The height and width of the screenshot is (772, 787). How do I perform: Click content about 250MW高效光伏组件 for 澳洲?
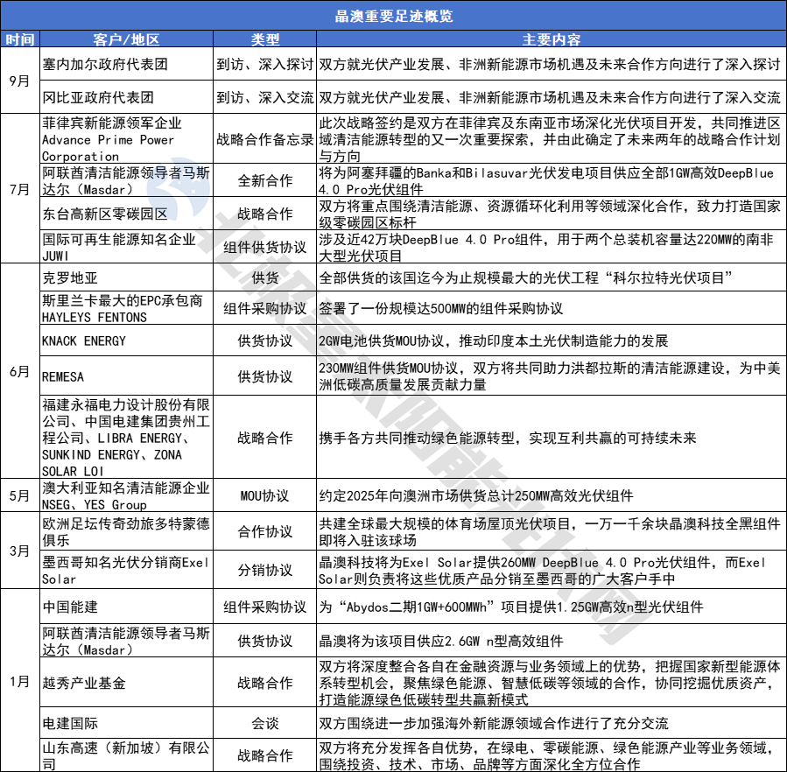[x=552, y=495]
